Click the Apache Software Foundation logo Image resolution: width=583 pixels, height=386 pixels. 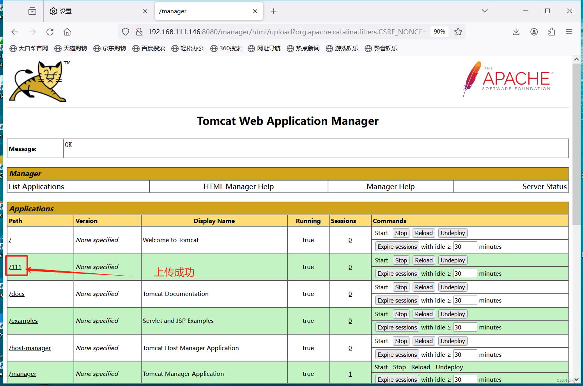coord(507,80)
